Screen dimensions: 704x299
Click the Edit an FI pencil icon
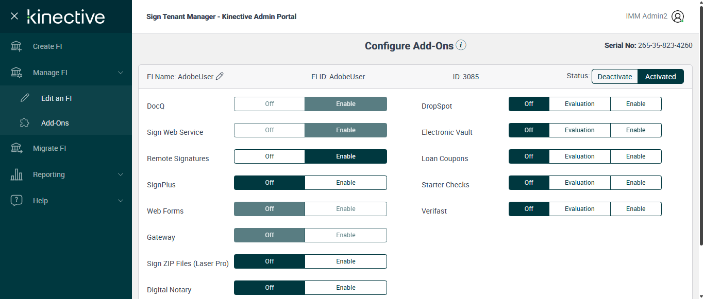click(x=24, y=98)
